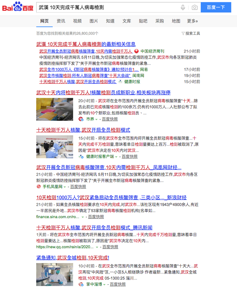Expand dropdown arrow after finance.sina.com.cn URL

click(83, 217)
